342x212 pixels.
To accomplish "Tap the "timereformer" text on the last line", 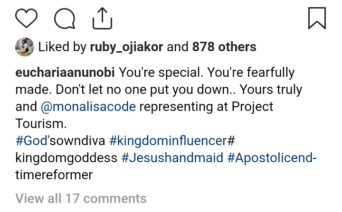I will 54,175.
